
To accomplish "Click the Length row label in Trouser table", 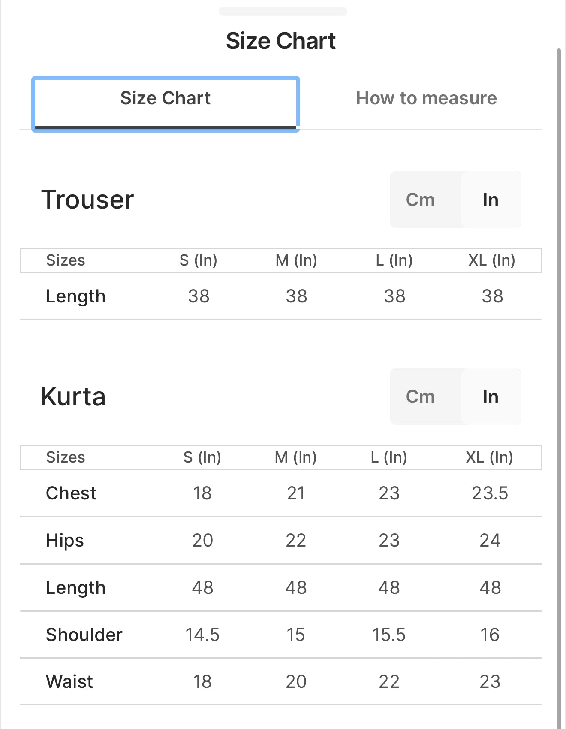I will (75, 296).
